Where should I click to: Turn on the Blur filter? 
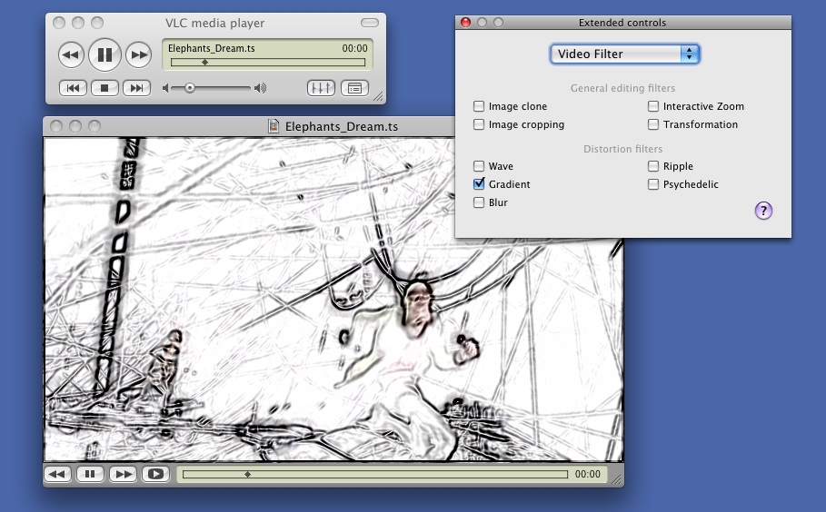[x=479, y=202]
